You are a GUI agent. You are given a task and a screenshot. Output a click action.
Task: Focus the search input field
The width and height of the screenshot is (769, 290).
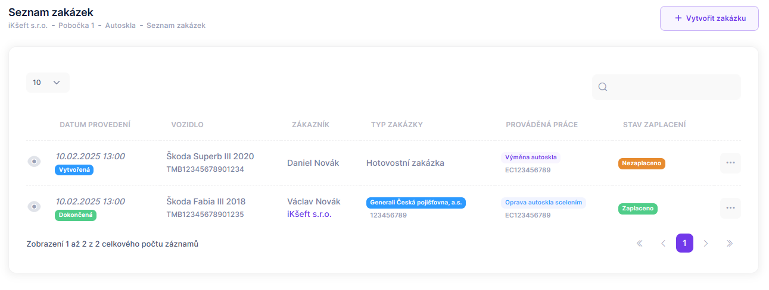point(673,87)
